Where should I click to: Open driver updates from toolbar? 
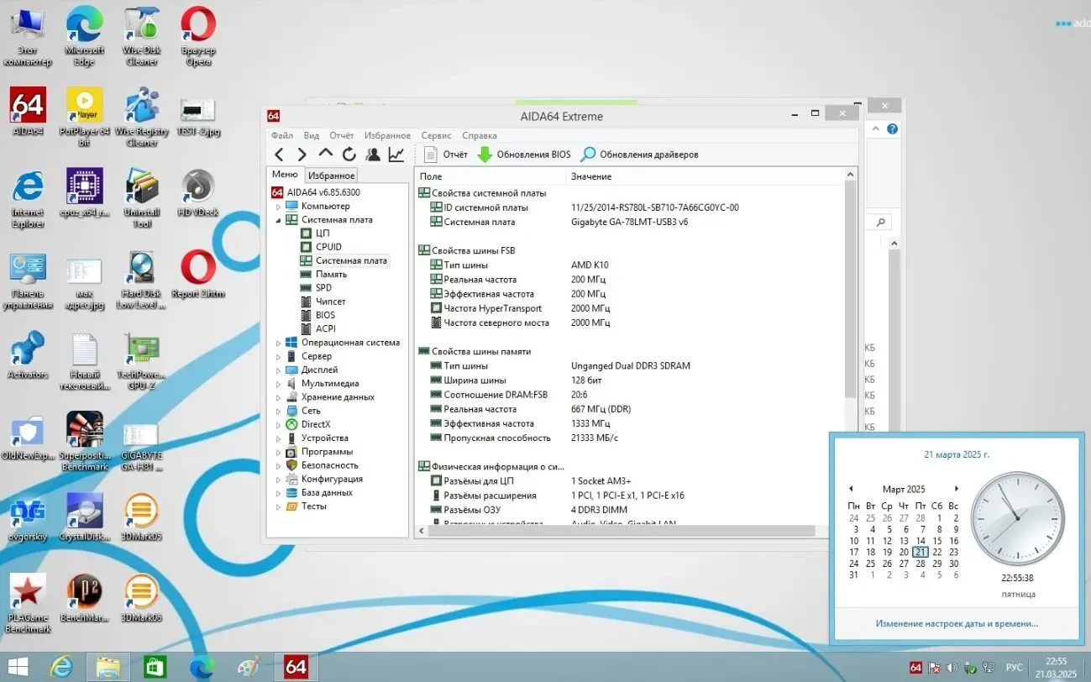[639, 155]
